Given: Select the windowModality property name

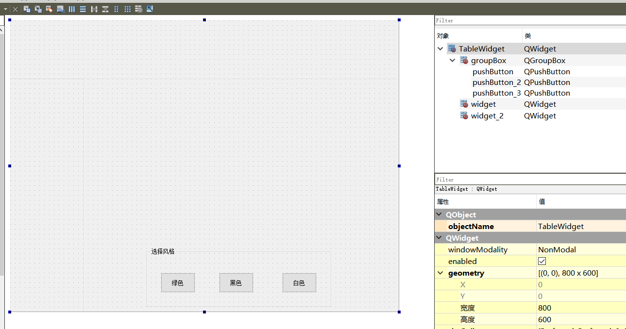Looking at the screenshot, I should click(x=477, y=249).
